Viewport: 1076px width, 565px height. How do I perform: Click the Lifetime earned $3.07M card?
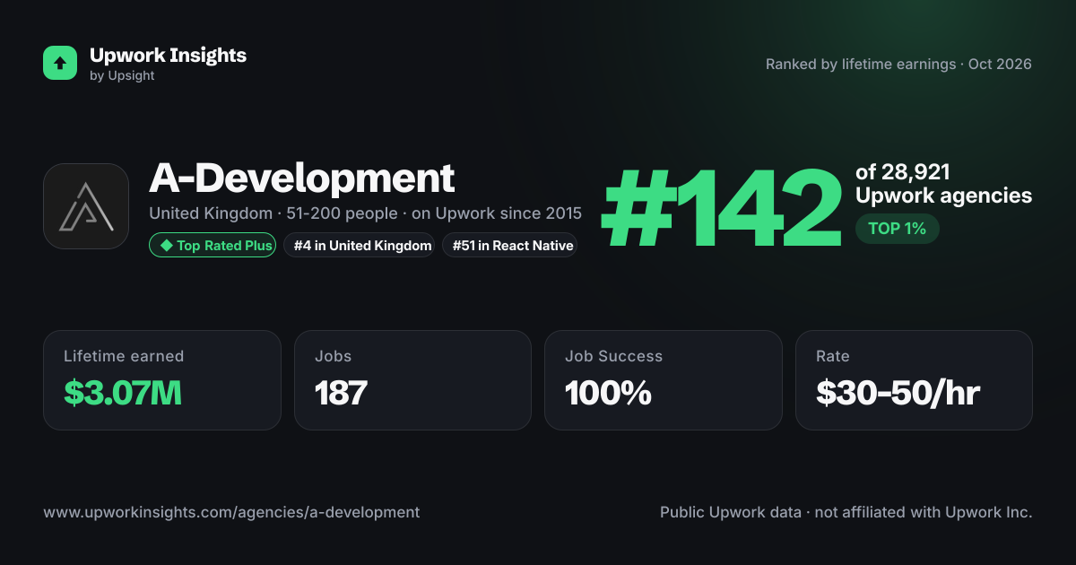[x=162, y=380]
